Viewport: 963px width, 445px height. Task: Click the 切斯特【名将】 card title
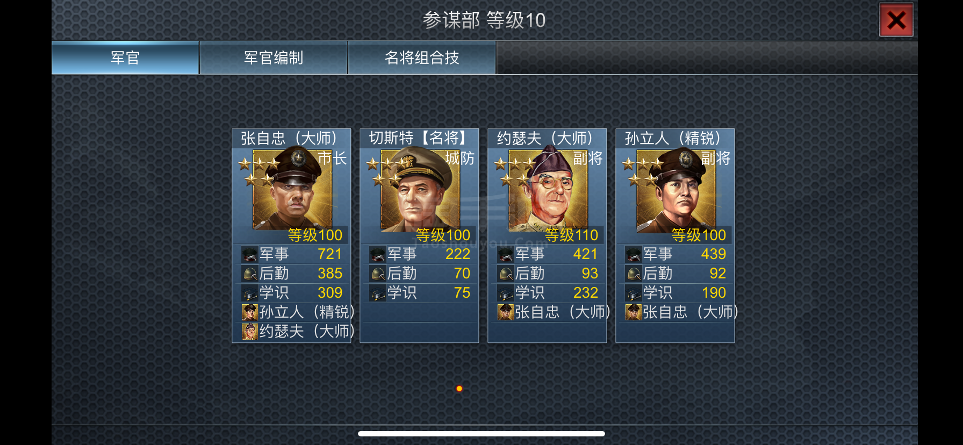[x=418, y=138]
